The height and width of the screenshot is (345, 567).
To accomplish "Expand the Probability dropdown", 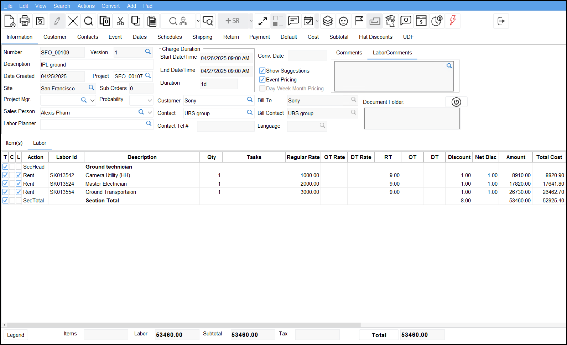I will (x=150, y=100).
